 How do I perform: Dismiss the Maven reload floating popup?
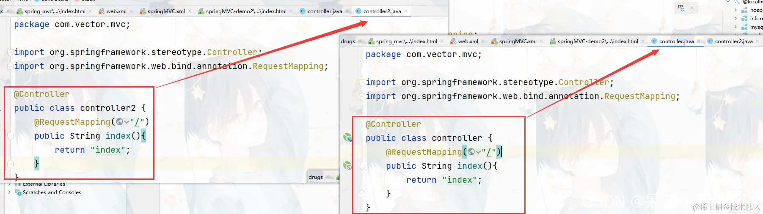[x=692, y=8]
